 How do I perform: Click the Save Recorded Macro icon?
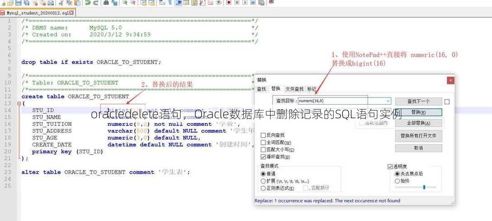[x=261, y=3]
